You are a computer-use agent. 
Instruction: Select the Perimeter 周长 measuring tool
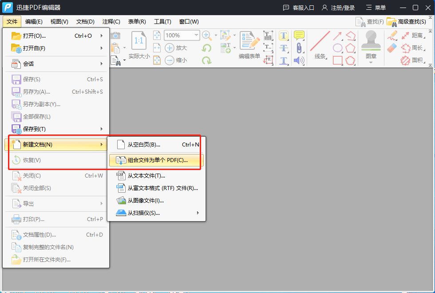point(413,48)
